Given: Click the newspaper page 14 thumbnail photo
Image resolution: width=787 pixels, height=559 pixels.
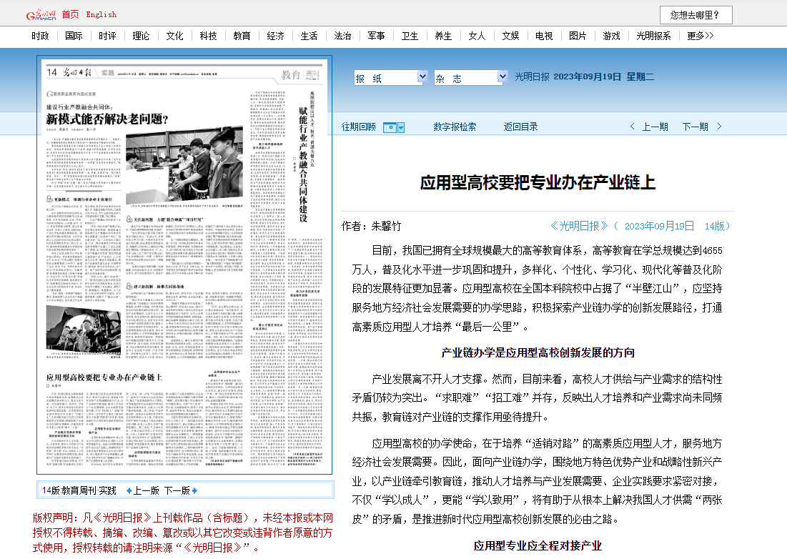Looking at the screenshot, I should [x=184, y=265].
